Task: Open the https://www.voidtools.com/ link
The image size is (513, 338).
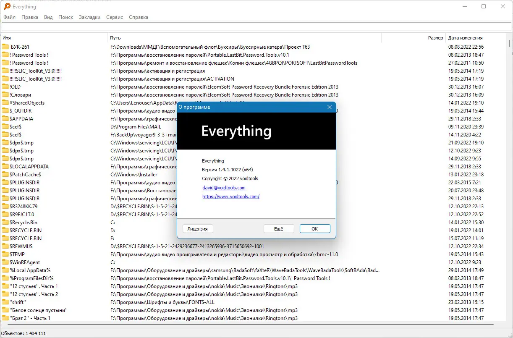Action: [231, 197]
